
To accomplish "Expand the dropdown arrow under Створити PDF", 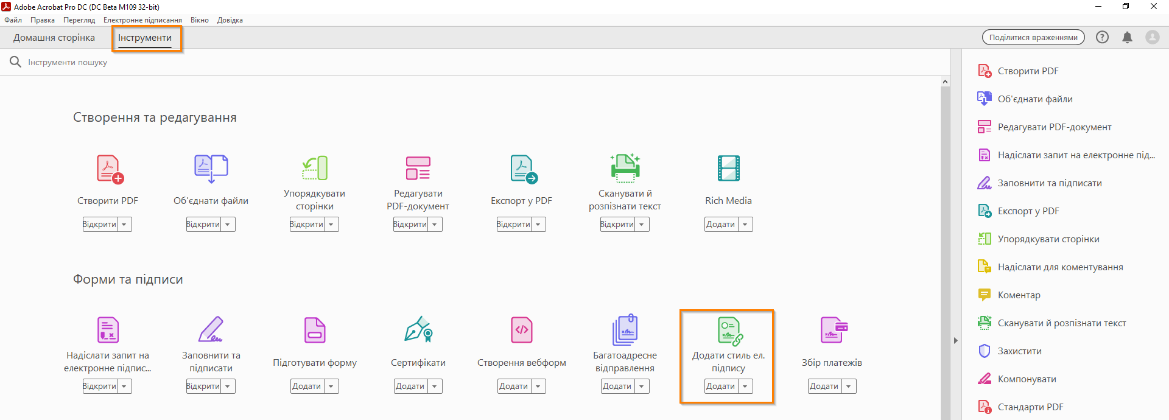I will 124,225.
